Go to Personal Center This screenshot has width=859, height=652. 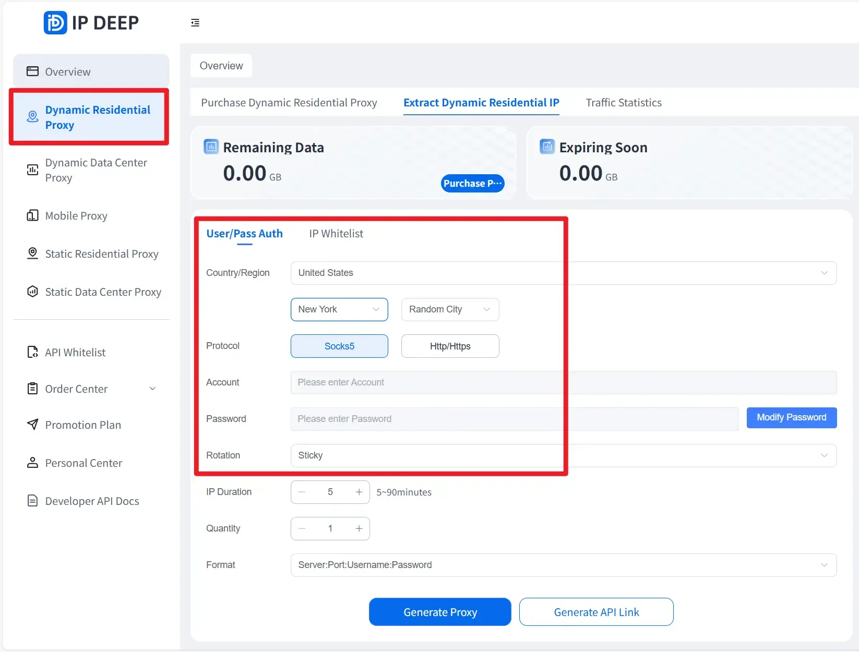82,463
